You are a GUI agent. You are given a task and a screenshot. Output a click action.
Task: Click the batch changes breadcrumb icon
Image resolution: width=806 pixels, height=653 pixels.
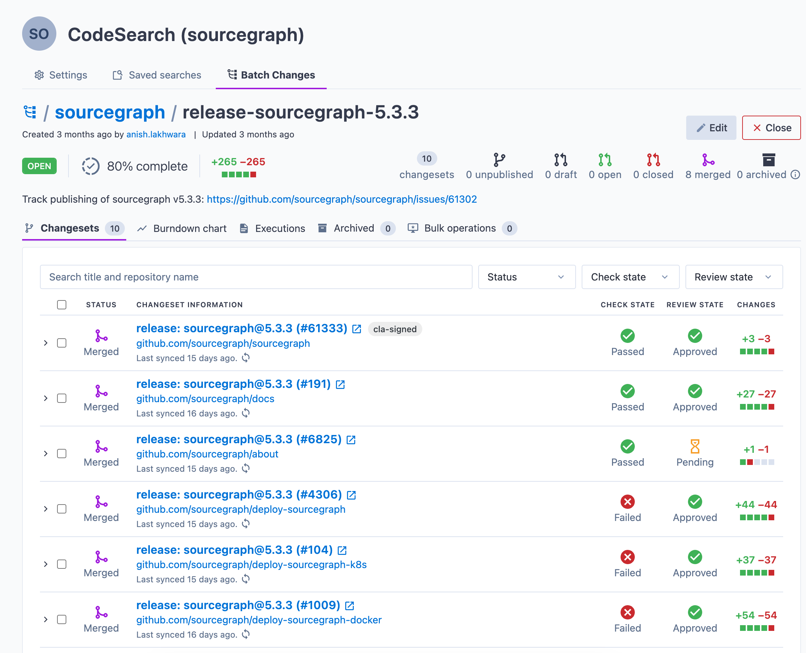pos(30,112)
